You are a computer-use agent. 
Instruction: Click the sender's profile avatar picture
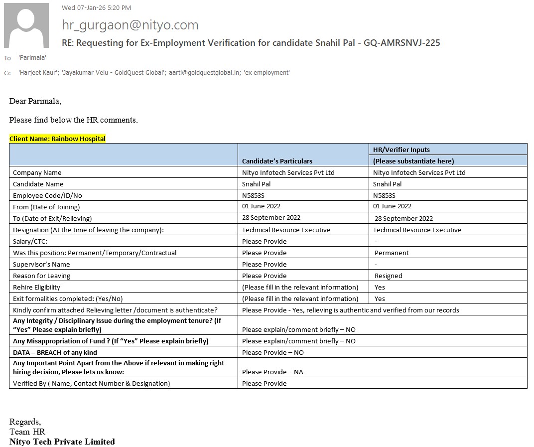click(26, 25)
